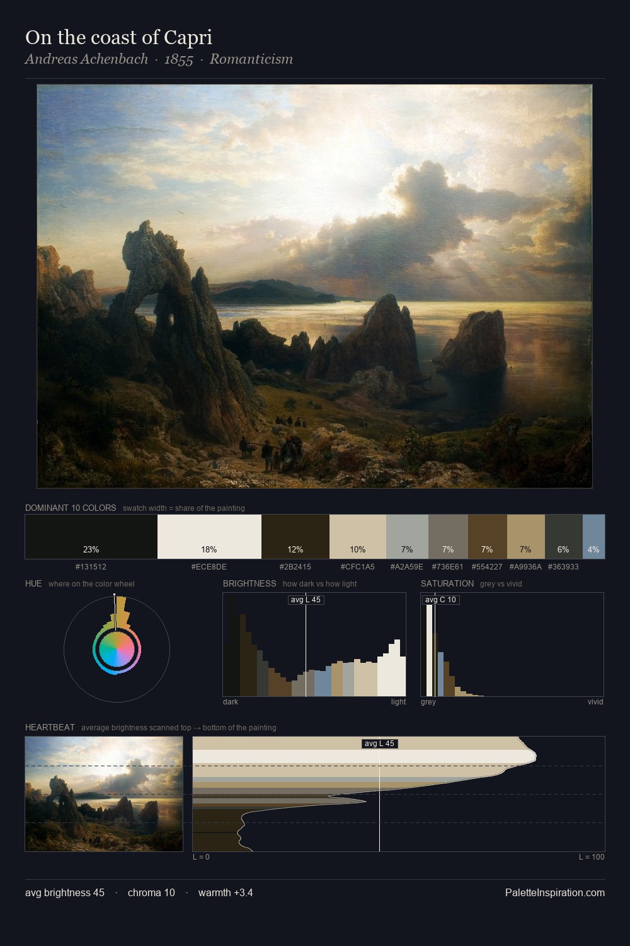Click the brightness light axis label
Viewport: 630px width, 946px height.
pos(398,702)
